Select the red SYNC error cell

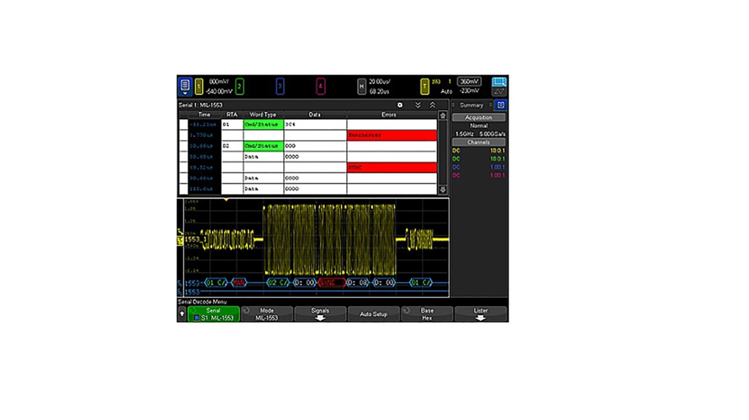(392, 167)
